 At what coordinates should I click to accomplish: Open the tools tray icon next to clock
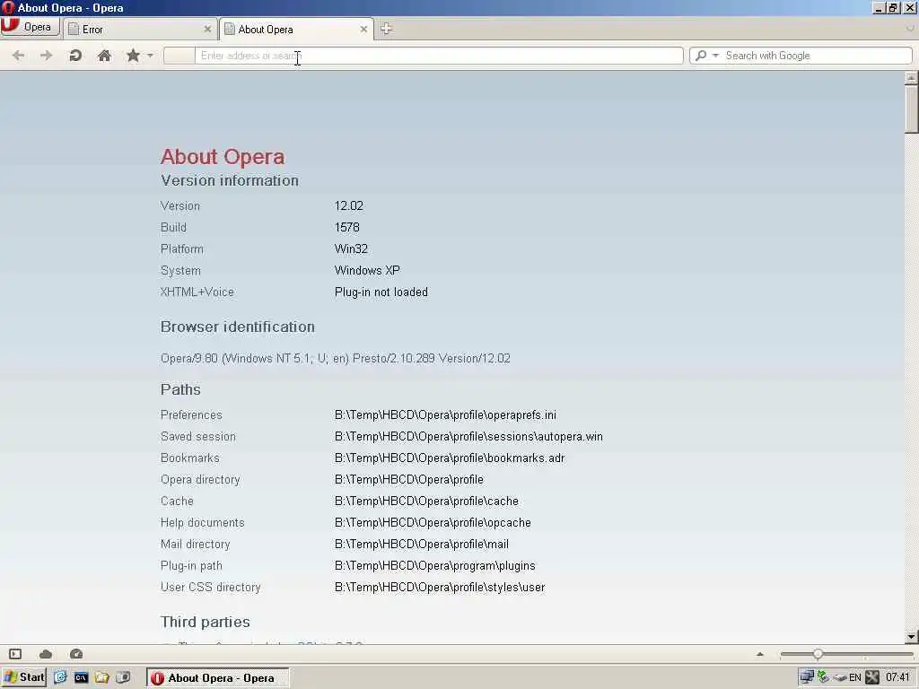tap(872, 677)
